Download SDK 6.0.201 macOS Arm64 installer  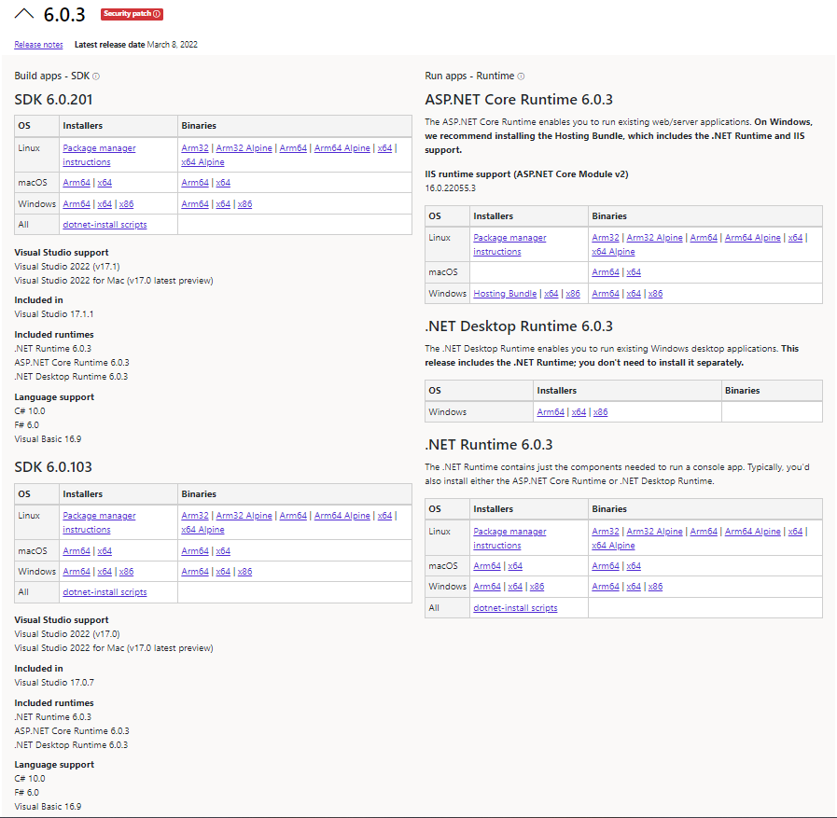77,183
